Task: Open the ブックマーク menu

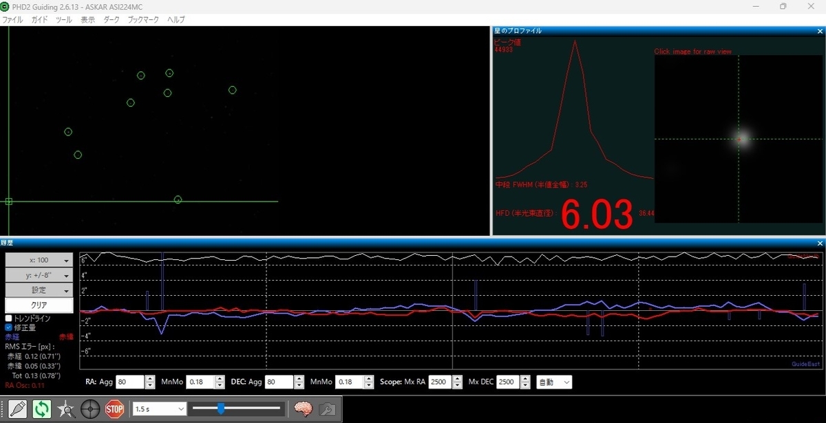Action: 143,20
